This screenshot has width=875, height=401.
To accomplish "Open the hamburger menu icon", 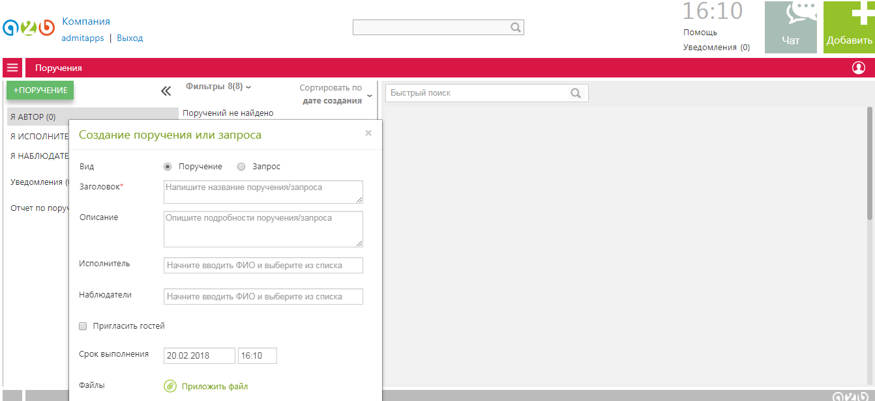I will [x=12, y=68].
